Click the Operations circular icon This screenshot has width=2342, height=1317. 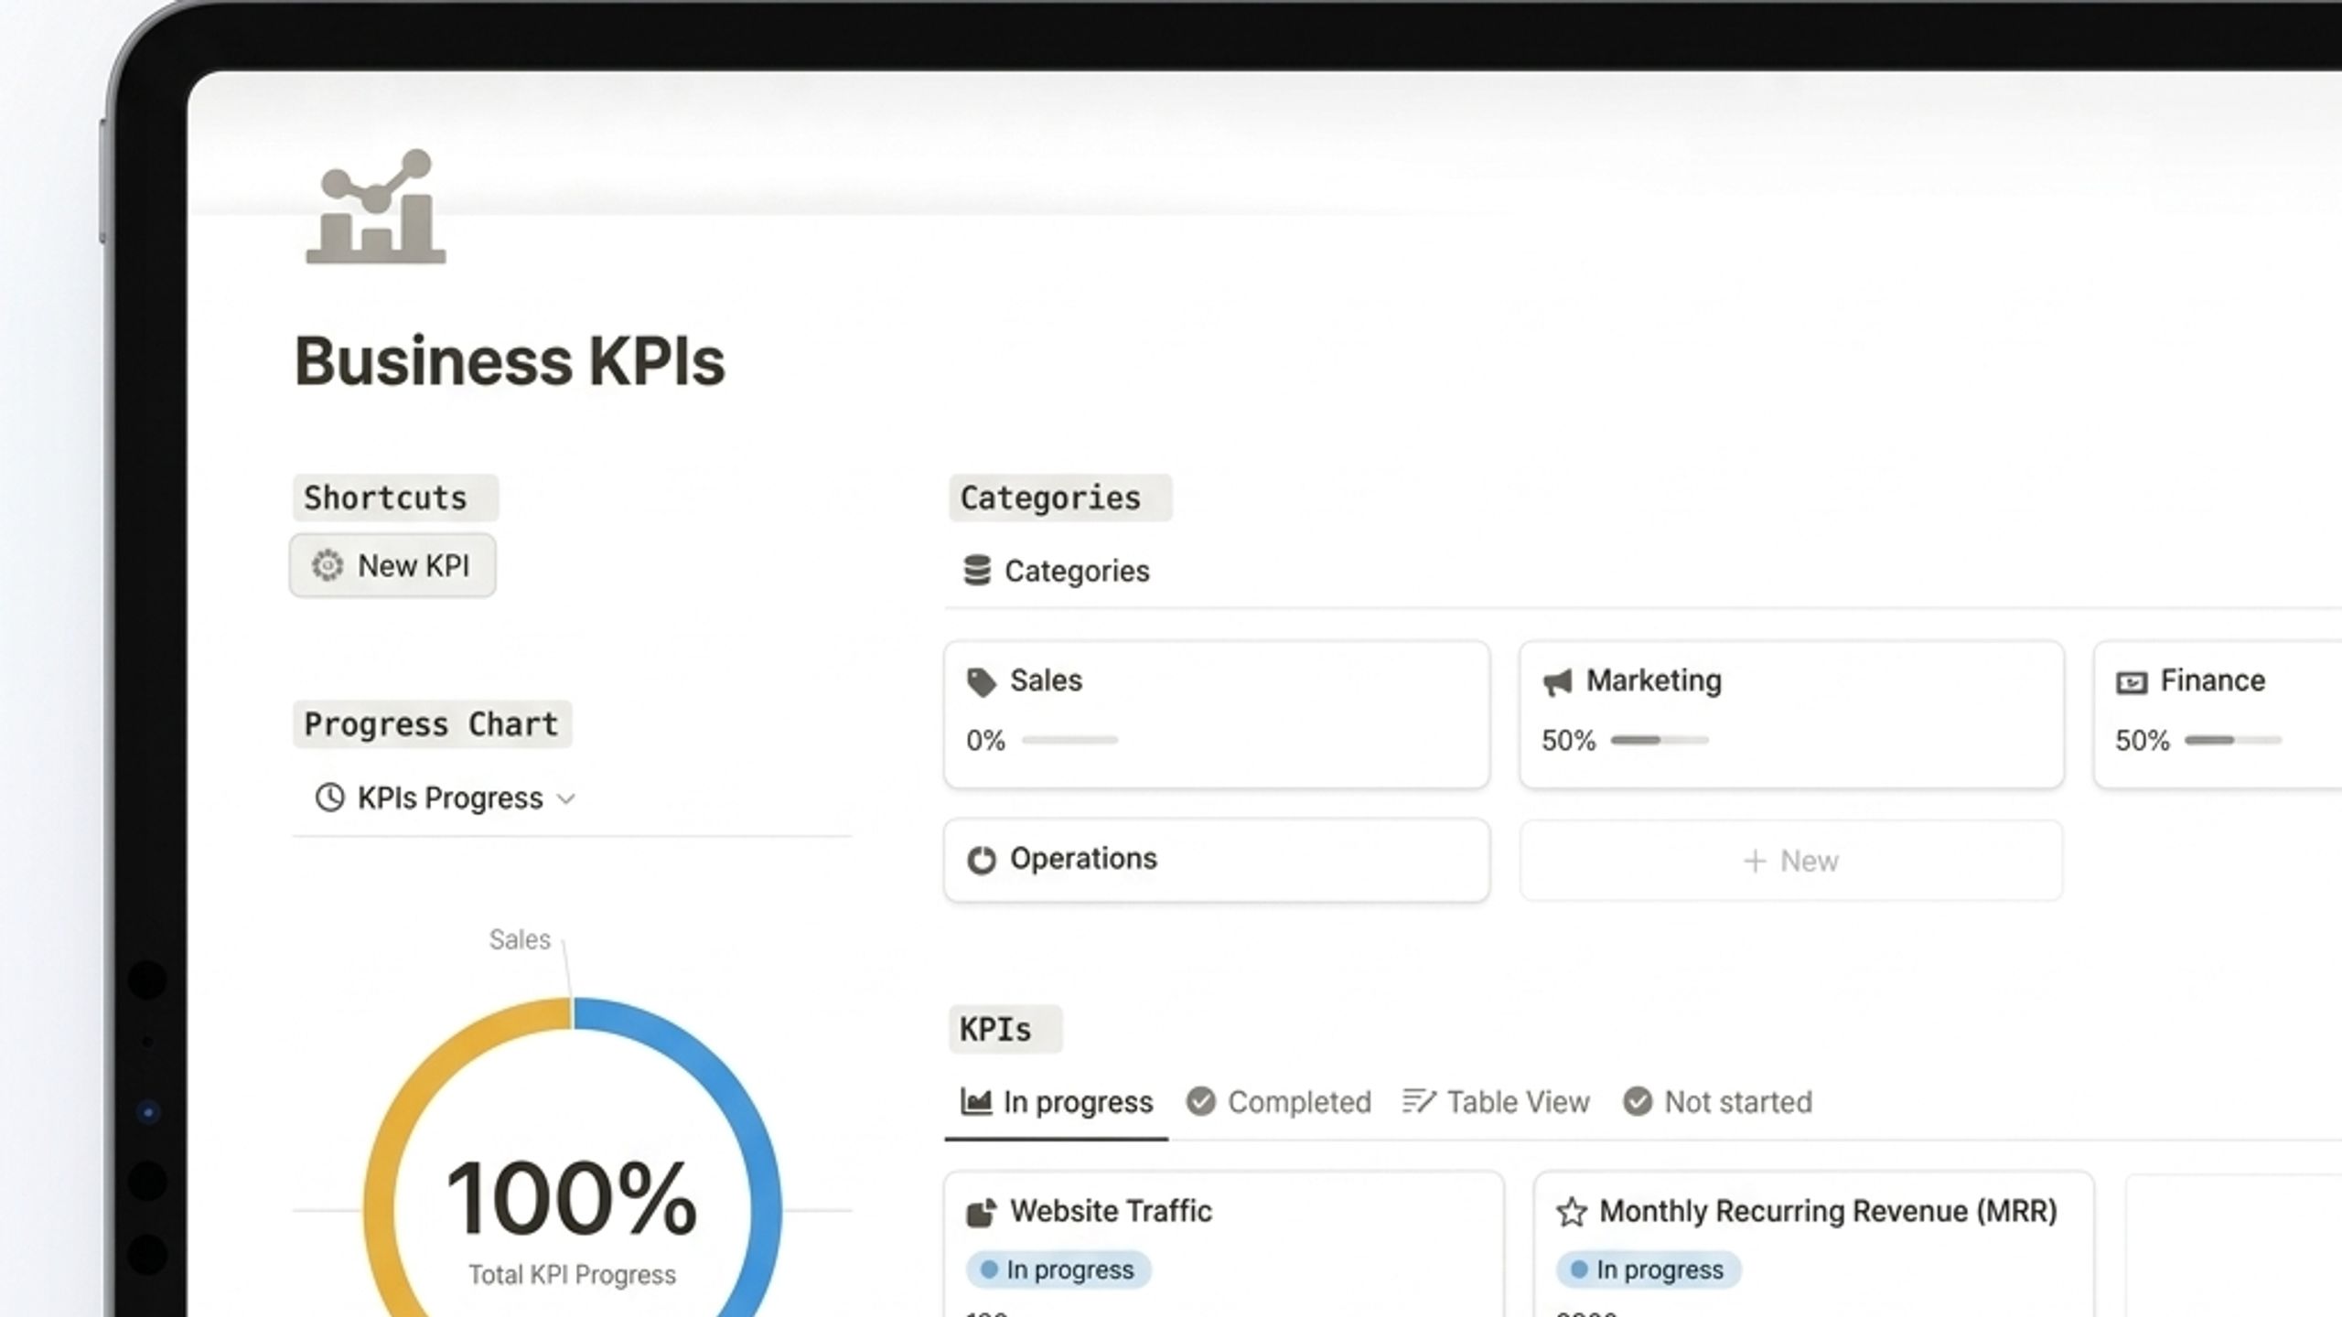point(981,861)
